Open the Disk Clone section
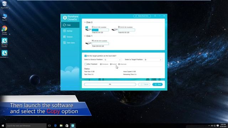 (70, 43)
